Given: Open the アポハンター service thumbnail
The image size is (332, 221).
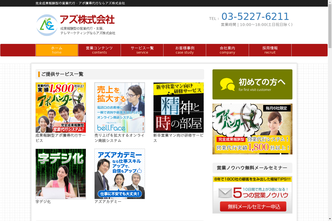Looking at the screenshot, I should (x=61, y=107).
